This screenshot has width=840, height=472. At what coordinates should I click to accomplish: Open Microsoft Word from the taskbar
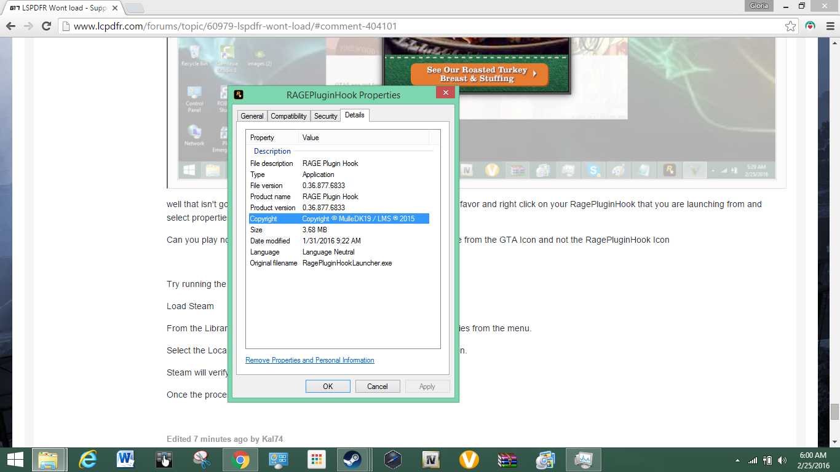[x=125, y=460]
